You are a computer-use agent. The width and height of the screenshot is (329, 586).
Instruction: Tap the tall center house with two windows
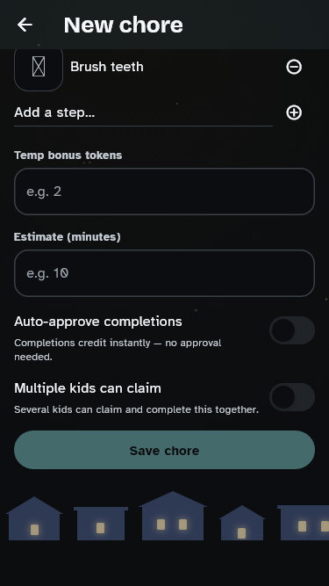(173, 516)
